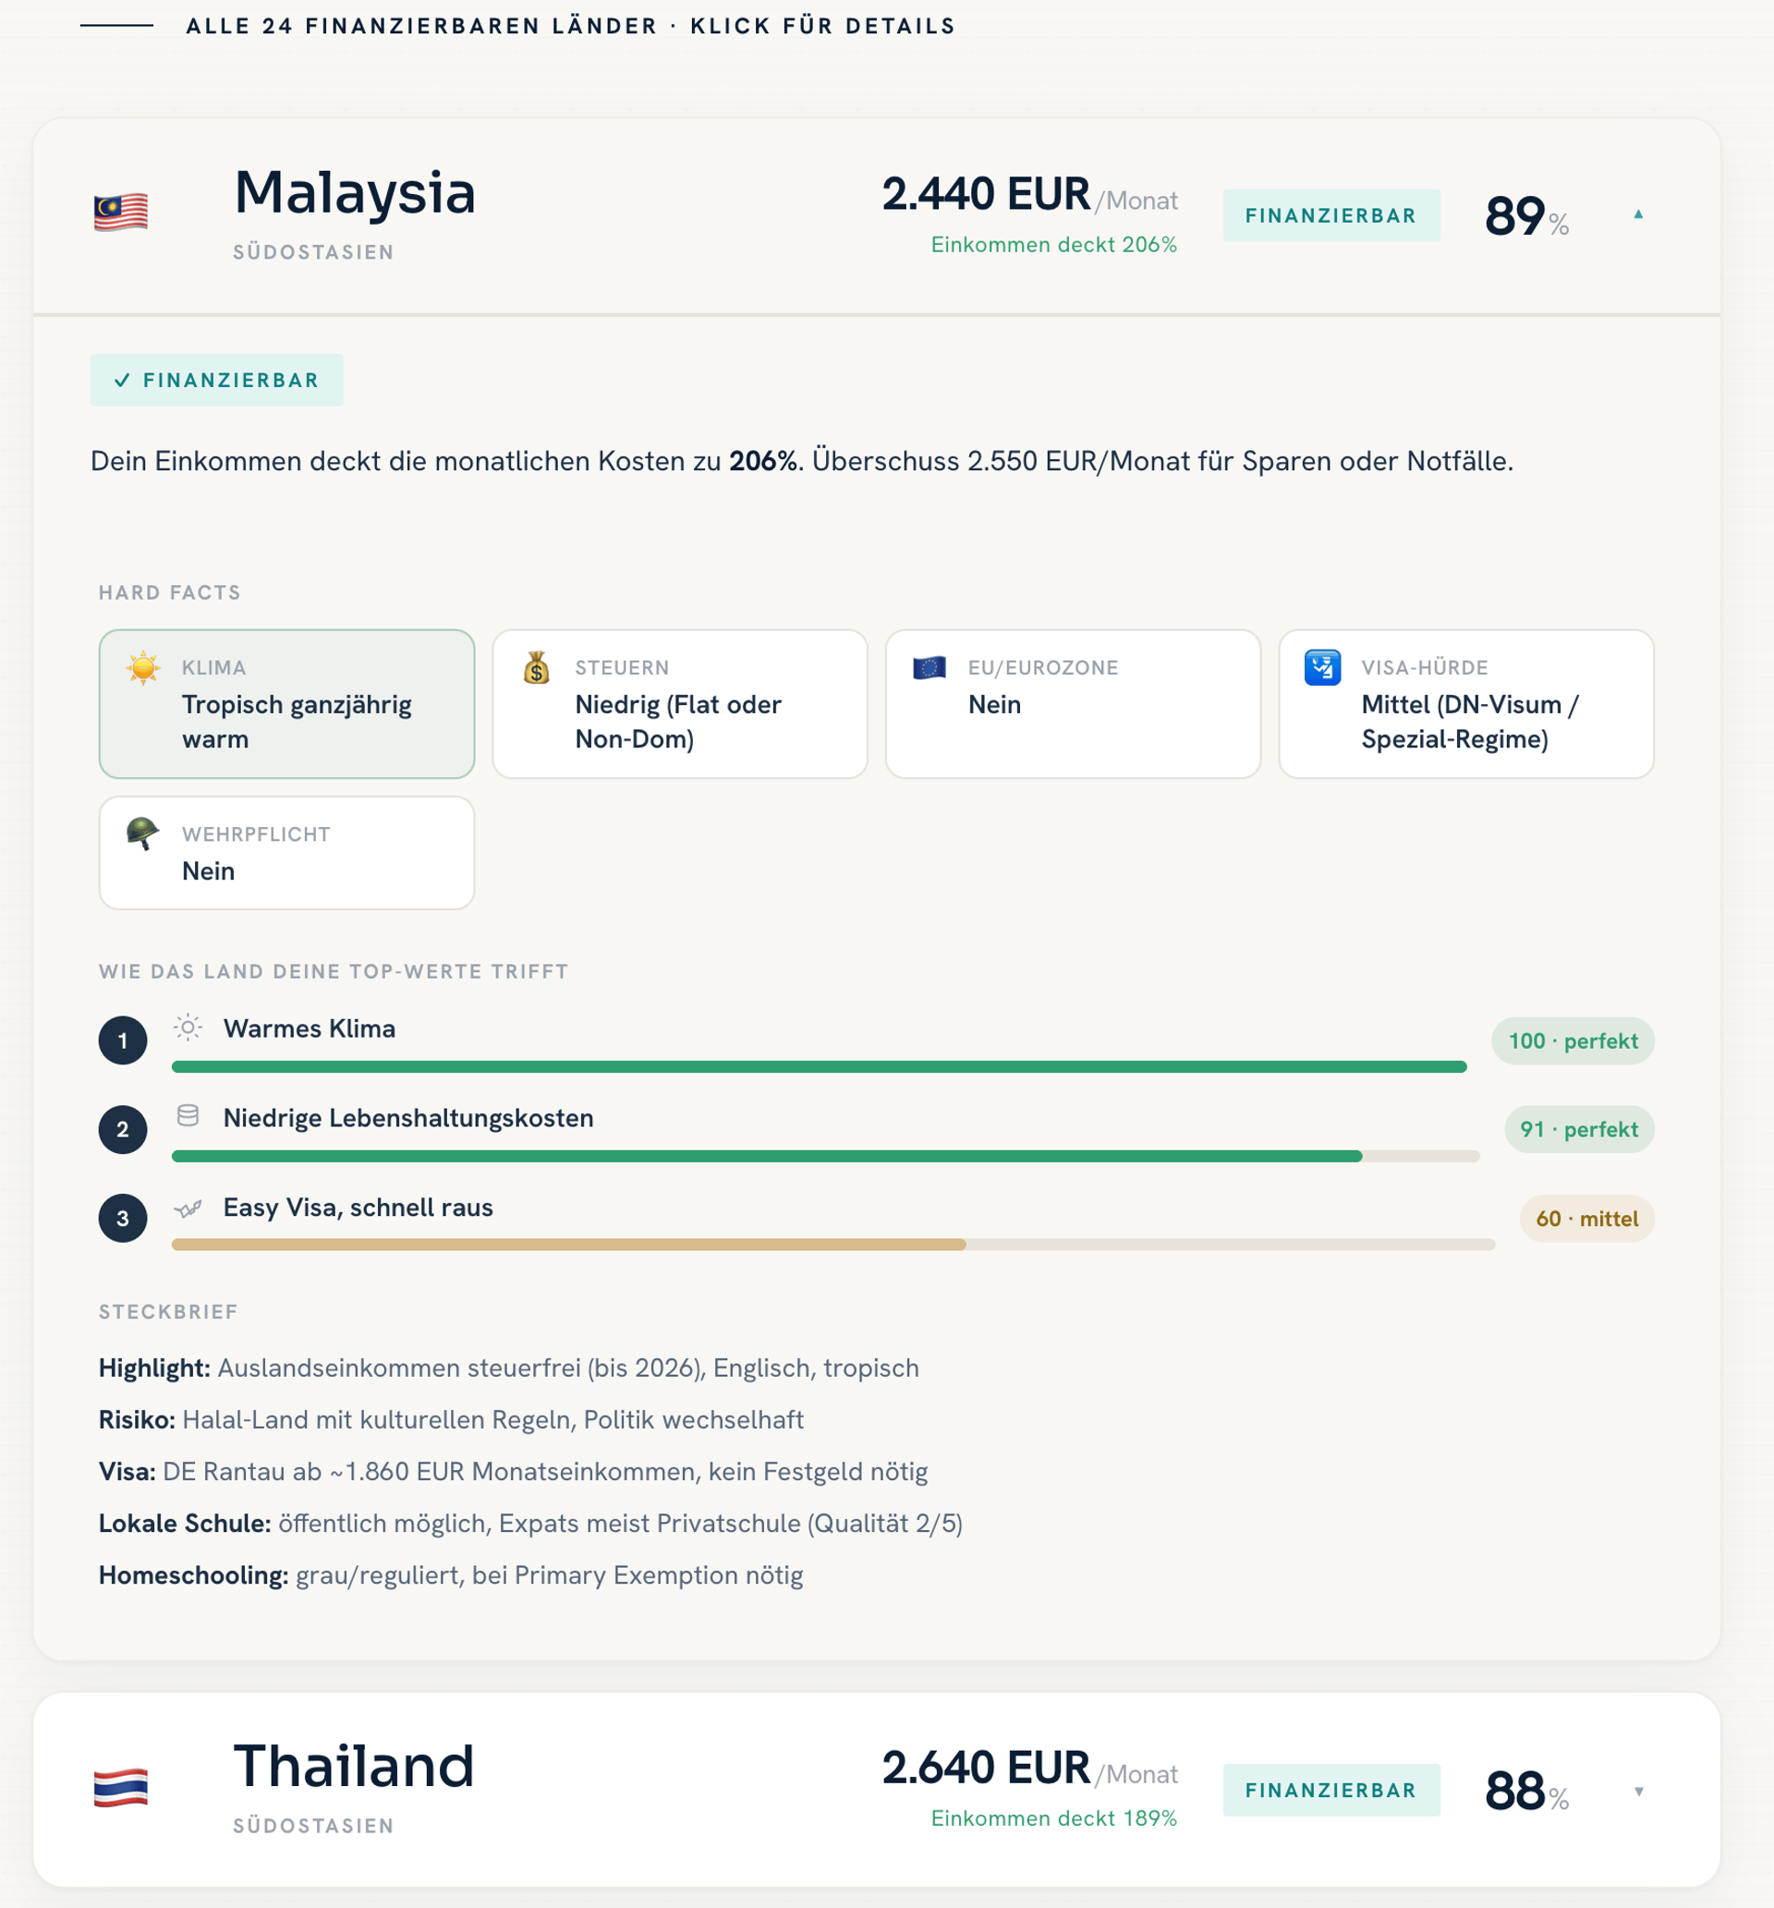This screenshot has height=1908, width=1774.
Task: Select the Klima hard fact card
Action: coord(287,703)
